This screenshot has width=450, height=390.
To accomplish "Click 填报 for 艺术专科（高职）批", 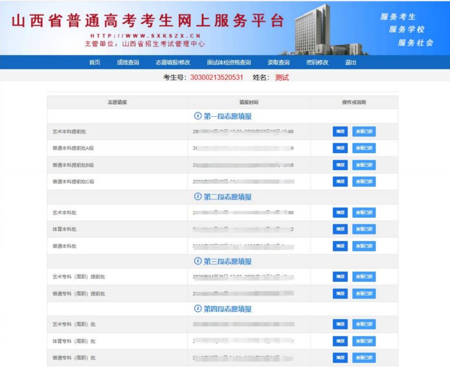I will [340, 324].
